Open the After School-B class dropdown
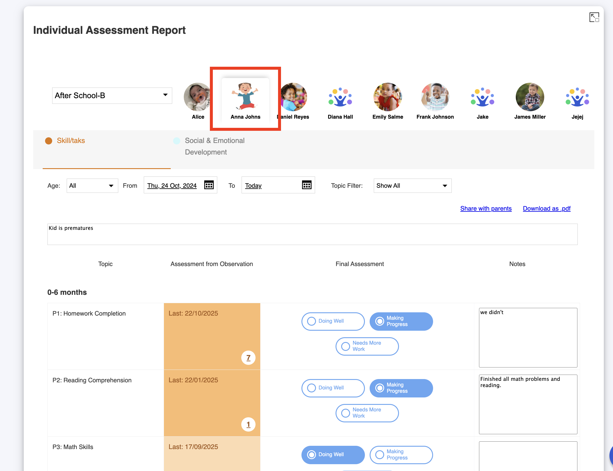The width and height of the screenshot is (613, 471). click(112, 96)
